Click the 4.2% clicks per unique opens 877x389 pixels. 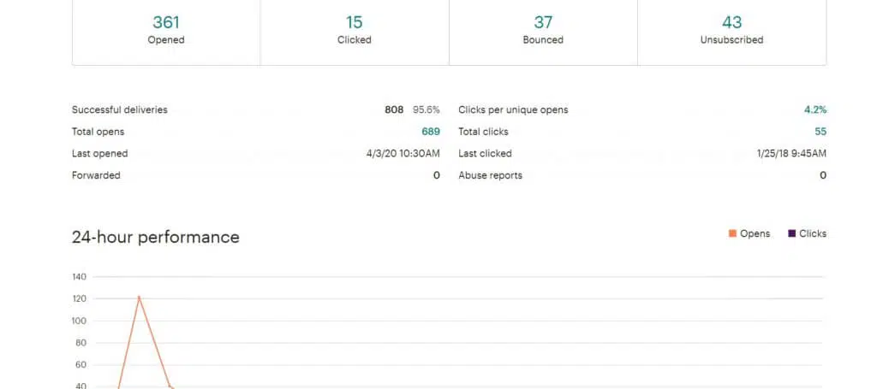point(815,109)
